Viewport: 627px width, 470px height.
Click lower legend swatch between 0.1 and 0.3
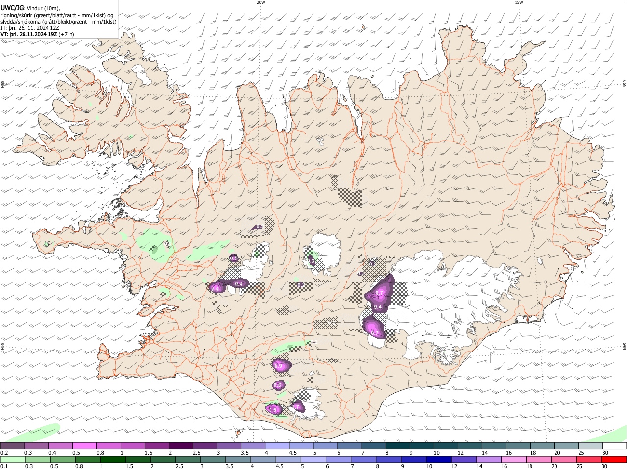click(x=12, y=460)
